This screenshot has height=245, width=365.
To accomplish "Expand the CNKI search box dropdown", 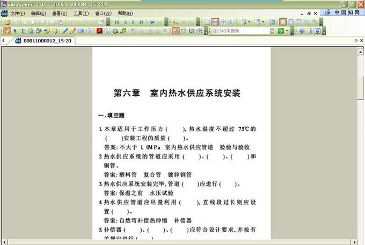I will tap(272, 31).
